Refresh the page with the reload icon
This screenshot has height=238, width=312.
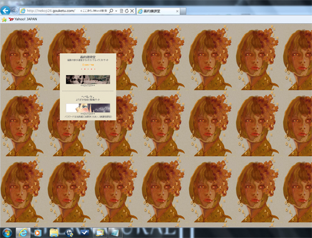tap(127, 11)
